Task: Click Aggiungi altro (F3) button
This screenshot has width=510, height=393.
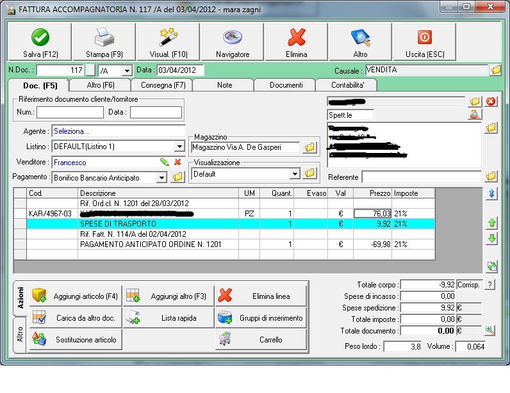Action: coord(169,296)
